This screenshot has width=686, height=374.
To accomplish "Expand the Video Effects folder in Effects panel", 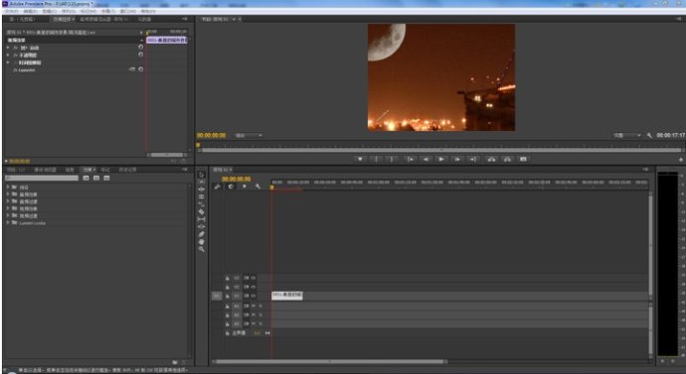I will 8,208.
